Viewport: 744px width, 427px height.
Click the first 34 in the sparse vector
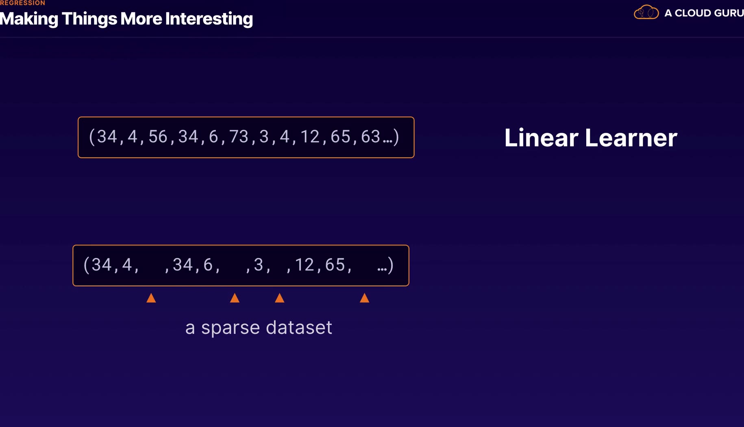(102, 265)
